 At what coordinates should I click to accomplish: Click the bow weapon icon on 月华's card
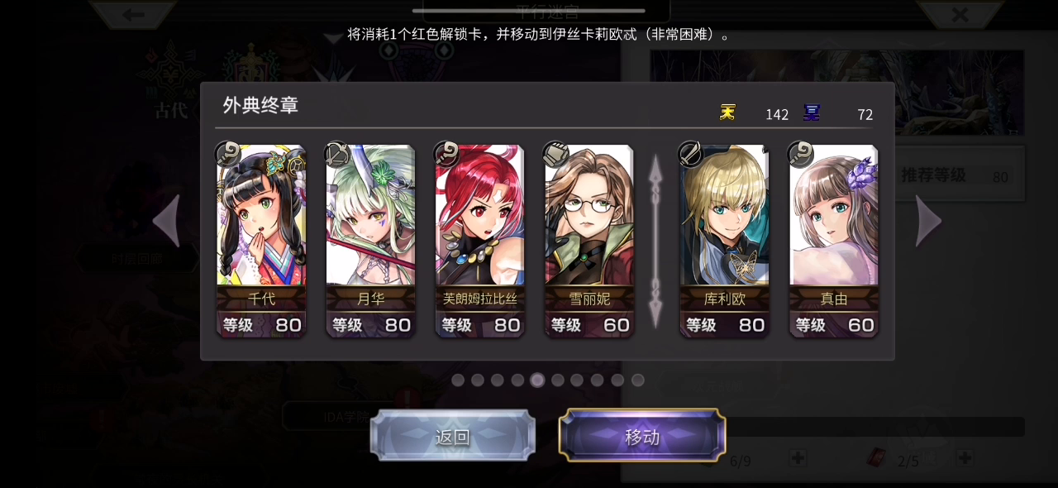click(337, 154)
